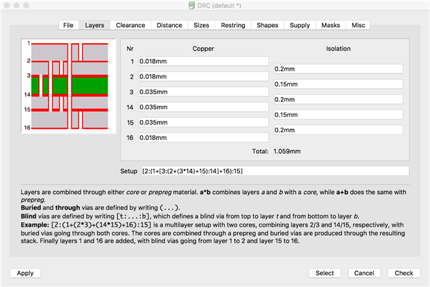Edit copper thickness field for layer 15
This screenshot has height=287, width=430.
click(203, 123)
